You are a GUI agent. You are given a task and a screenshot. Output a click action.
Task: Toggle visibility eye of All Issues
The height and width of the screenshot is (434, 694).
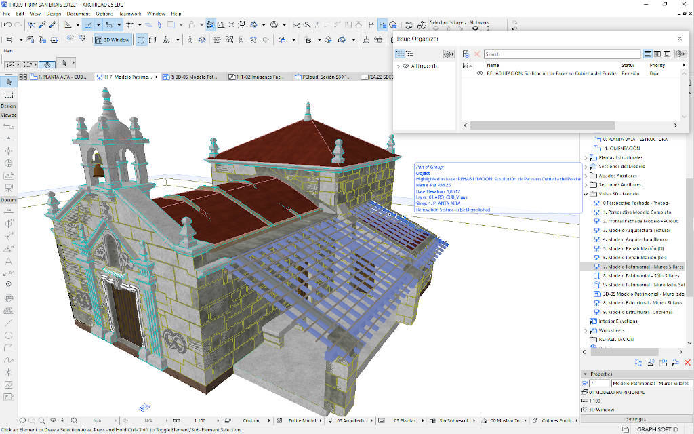tap(405, 66)
